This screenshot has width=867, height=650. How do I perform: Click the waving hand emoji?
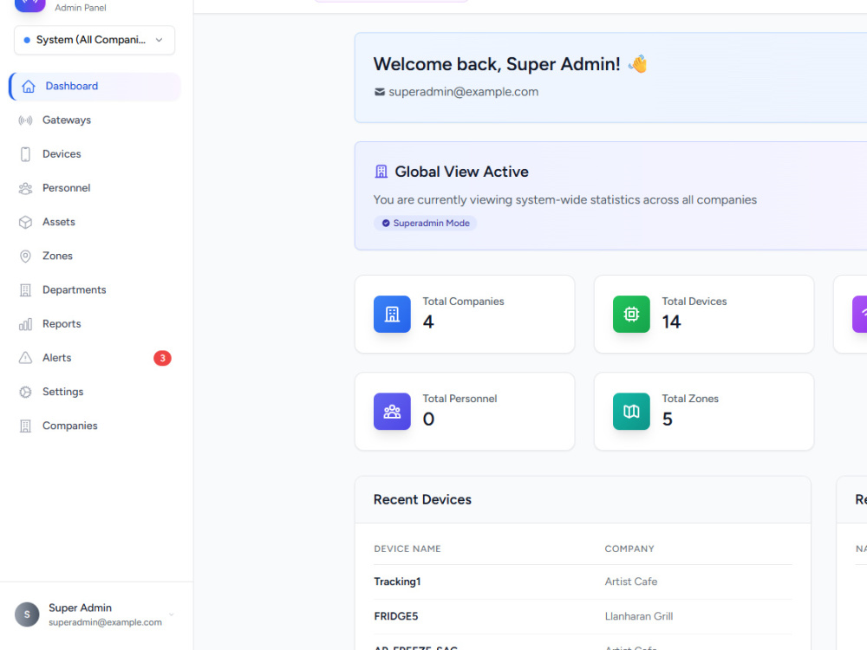click(x=637, y=64)
